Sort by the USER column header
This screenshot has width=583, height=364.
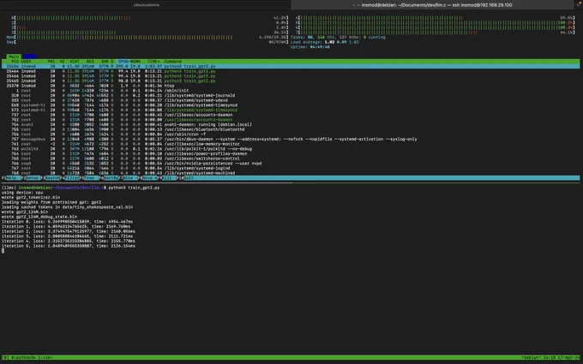[x=26, y=62]
